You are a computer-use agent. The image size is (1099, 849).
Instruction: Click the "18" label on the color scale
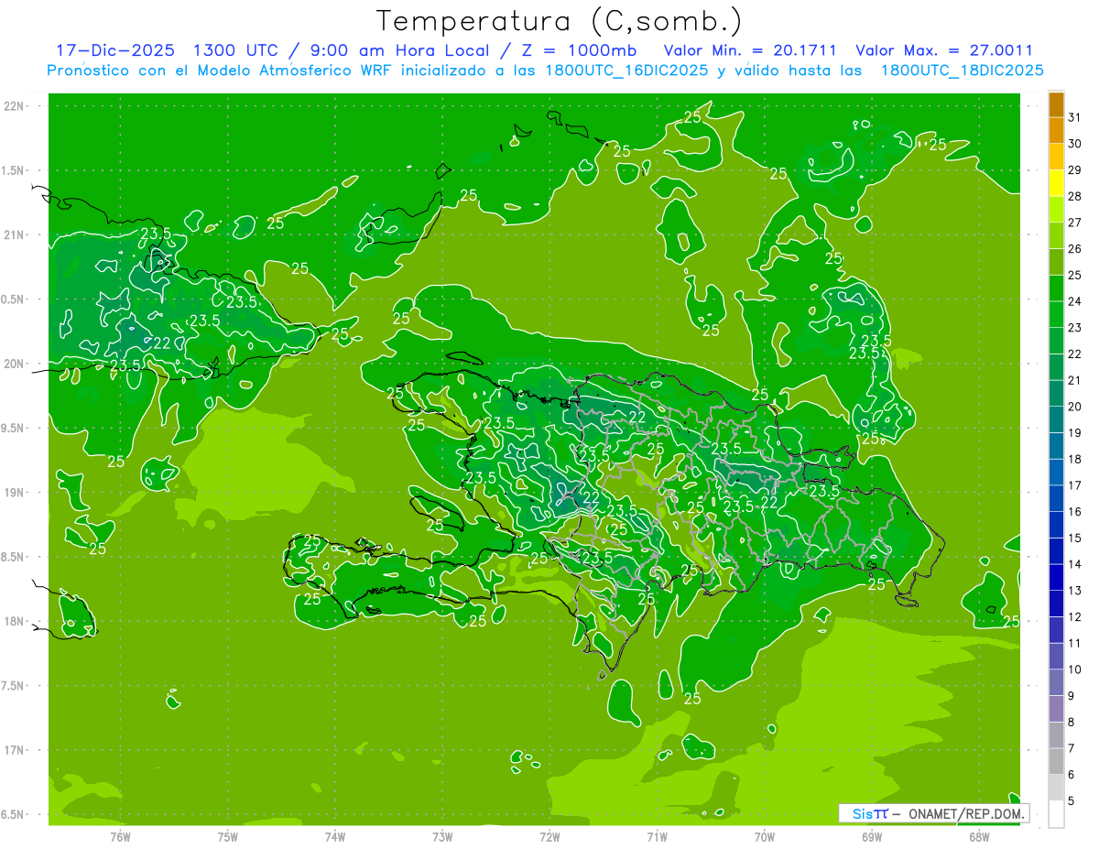(1075, 459)
